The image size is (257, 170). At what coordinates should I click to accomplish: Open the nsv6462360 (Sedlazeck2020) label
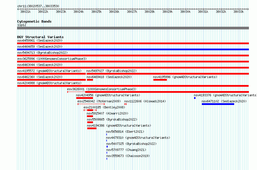(x=40, y=77)
